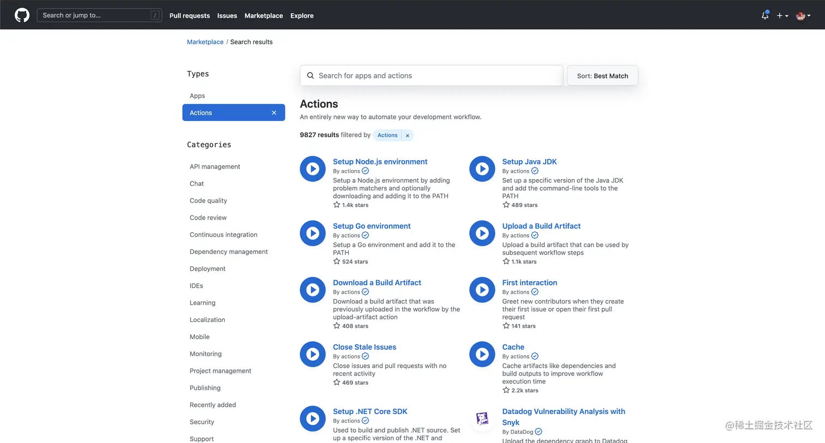Click verified badge under Setup Java JDK
The width and height of the screenshot is (825, 443).
click(535, 171)
